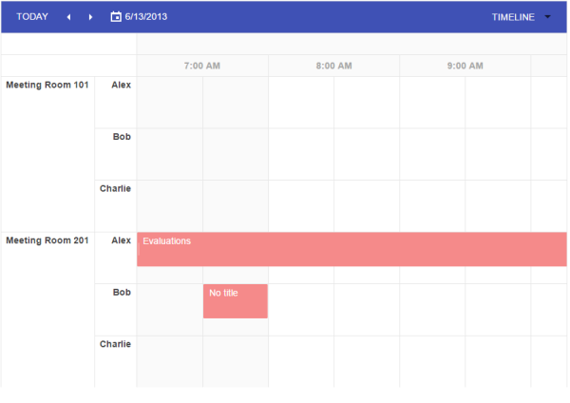Image resolution: width=570 pixels, height=403 pixels.
Task: Go to the next day arrow
Action: click(x=90, y=17)
